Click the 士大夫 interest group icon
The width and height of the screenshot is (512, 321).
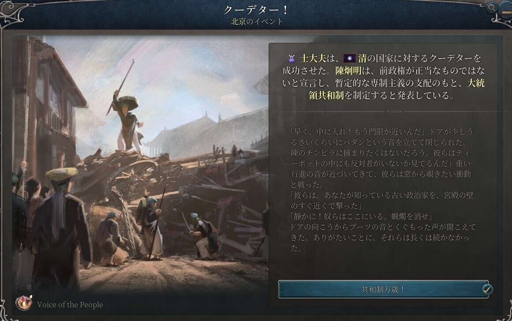pos(291,59)
